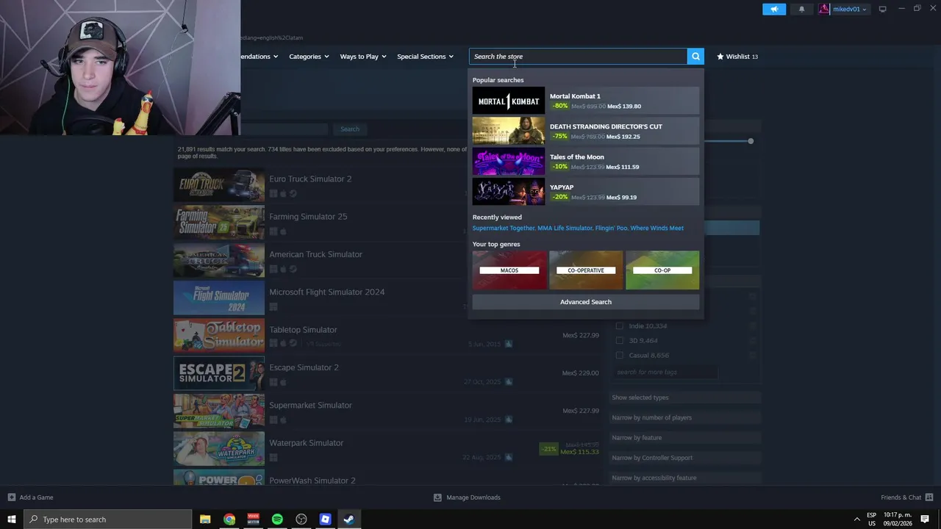Click the Search button beside results field
This screenshot has width=941, height=529.
(350, 129)
